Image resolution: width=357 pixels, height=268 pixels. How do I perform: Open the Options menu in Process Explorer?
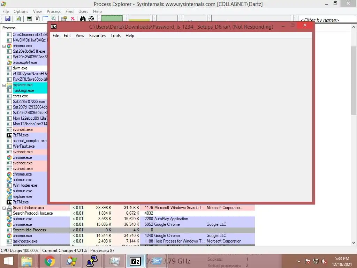[21, 12]
